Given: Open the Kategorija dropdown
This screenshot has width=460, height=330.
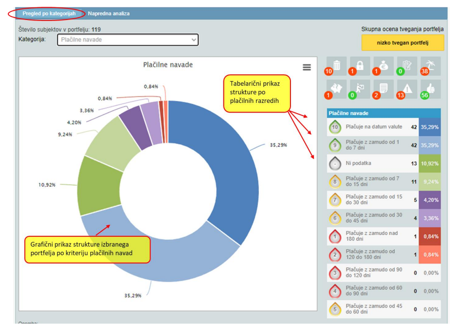Looking at the screenshot, I should tap(128, 40).
